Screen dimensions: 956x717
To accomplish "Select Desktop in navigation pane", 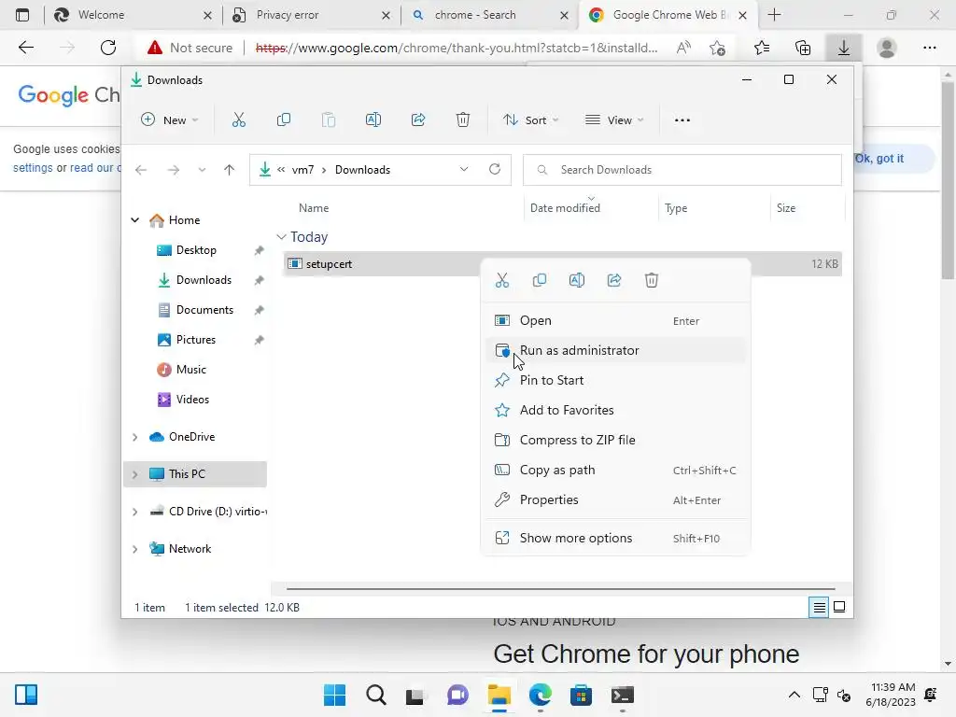I will tap(196, 250).
